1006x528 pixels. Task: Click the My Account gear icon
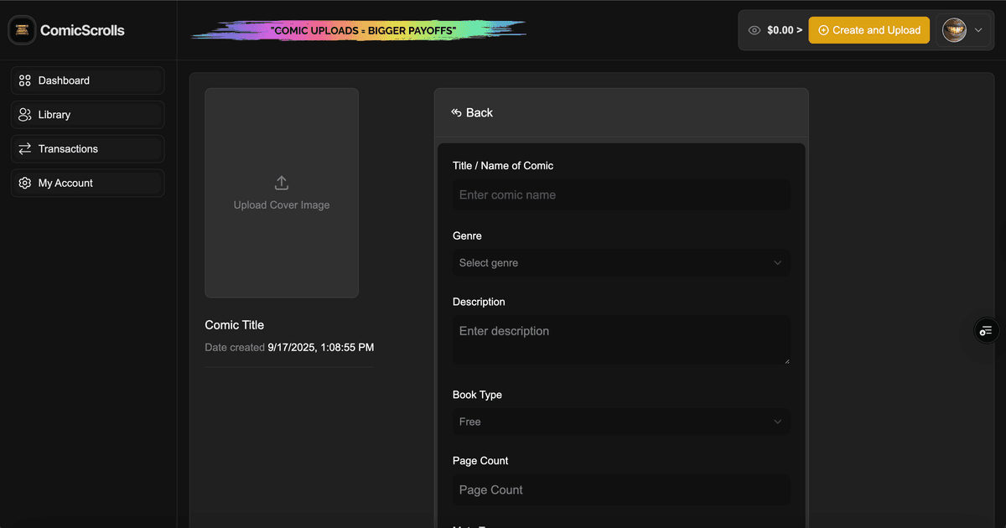[25, 183]
